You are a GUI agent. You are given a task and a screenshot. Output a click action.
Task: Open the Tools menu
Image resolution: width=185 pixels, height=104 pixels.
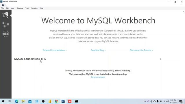pos(27,8)
